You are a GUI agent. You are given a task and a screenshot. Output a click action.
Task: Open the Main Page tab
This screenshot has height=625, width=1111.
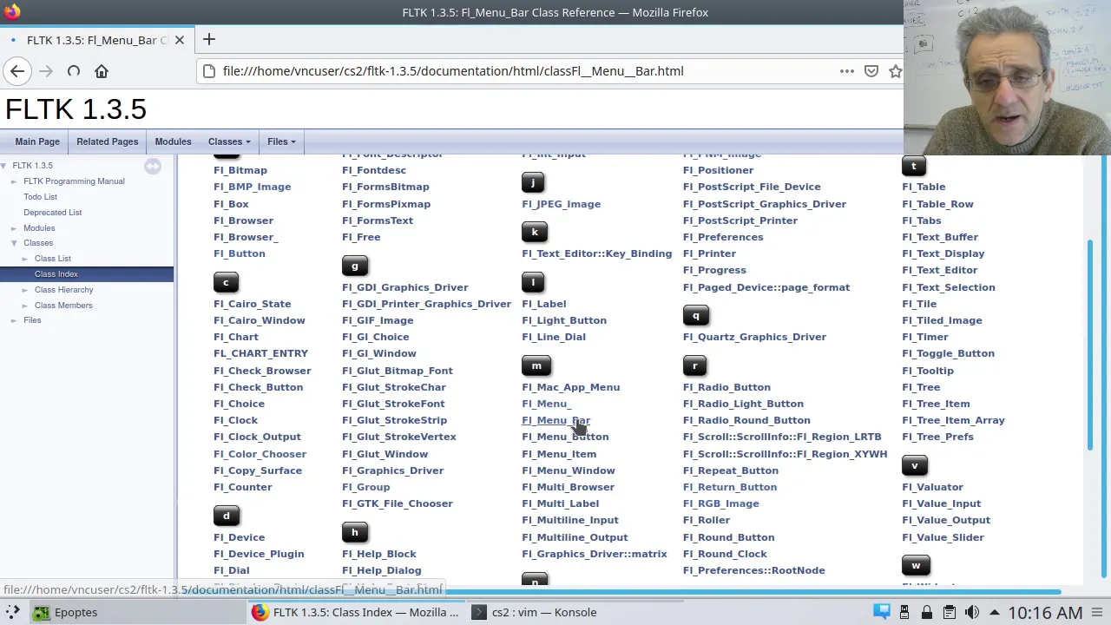click(37, 141)
